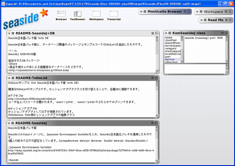Screen dimensions: 235x166
Task: Select the Read Me title bar
Action: tap(216, 20)
